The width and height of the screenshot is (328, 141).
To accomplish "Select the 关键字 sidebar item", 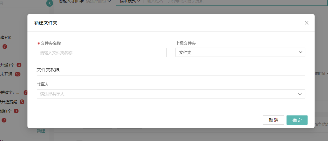I will 10,93.
